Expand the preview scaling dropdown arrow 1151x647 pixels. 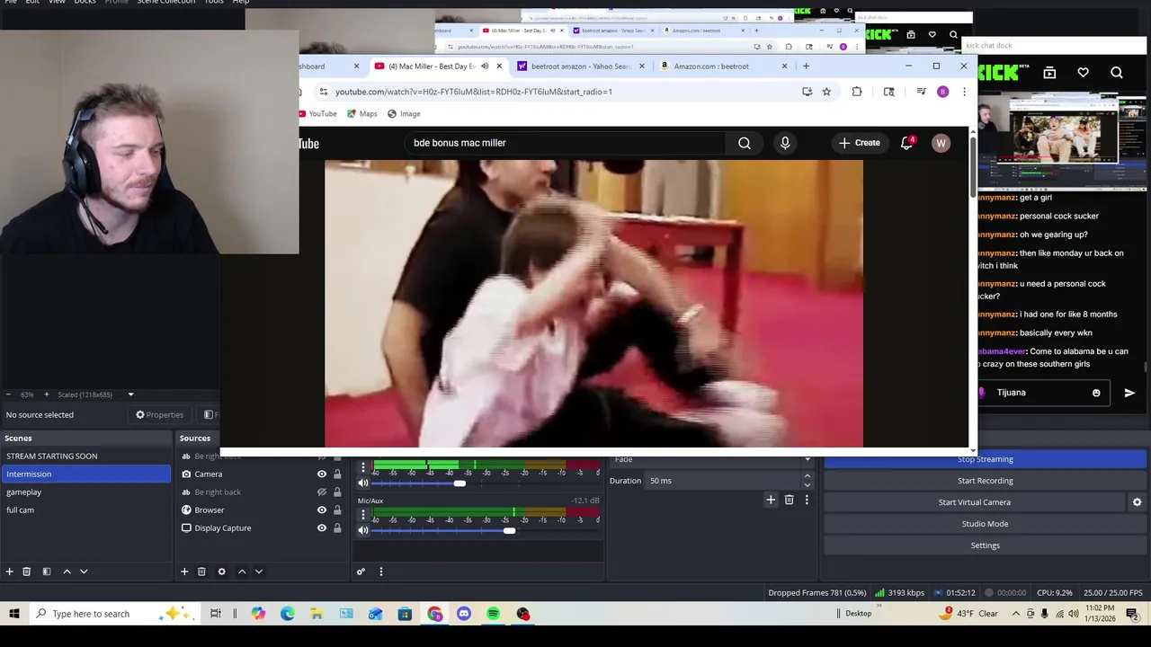click(x=130, y=394)
